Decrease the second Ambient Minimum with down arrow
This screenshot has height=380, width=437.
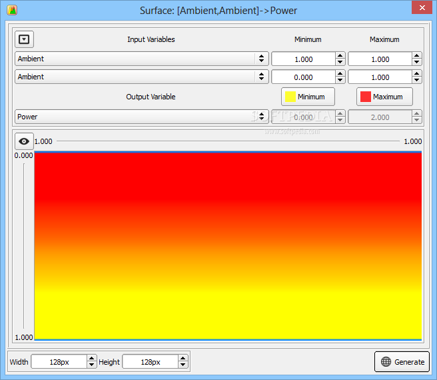340,81
